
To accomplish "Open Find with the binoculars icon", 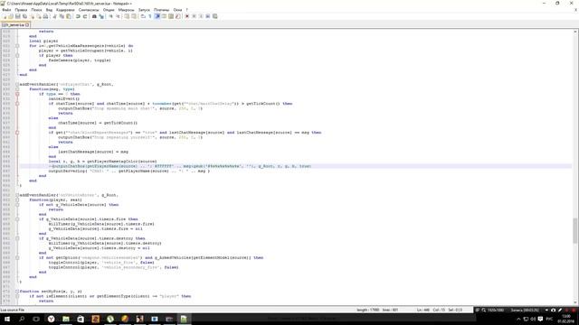I will click(x=94, y=16).
